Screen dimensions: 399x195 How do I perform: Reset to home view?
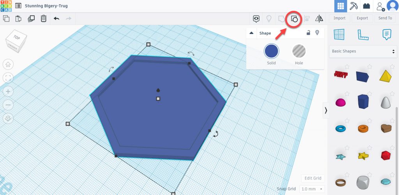[x=8, y=64]
